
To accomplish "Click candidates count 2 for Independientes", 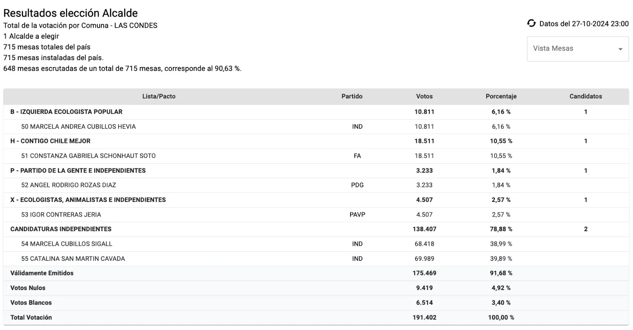I will coord(586,229).
